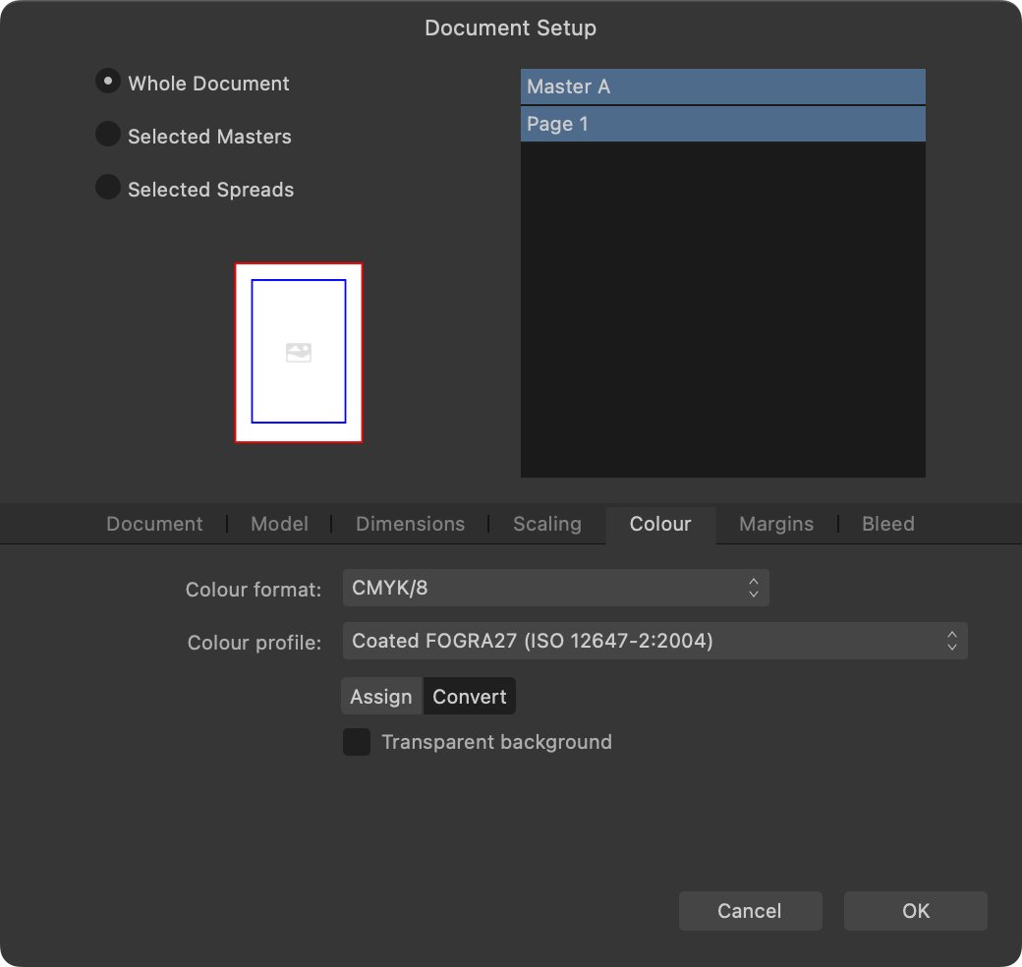
Task: Switch to the Bleed tab
Action: 887,524
